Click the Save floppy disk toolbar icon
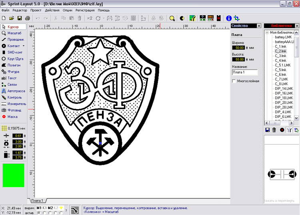300x215 pixels. [x=19, y=18]
